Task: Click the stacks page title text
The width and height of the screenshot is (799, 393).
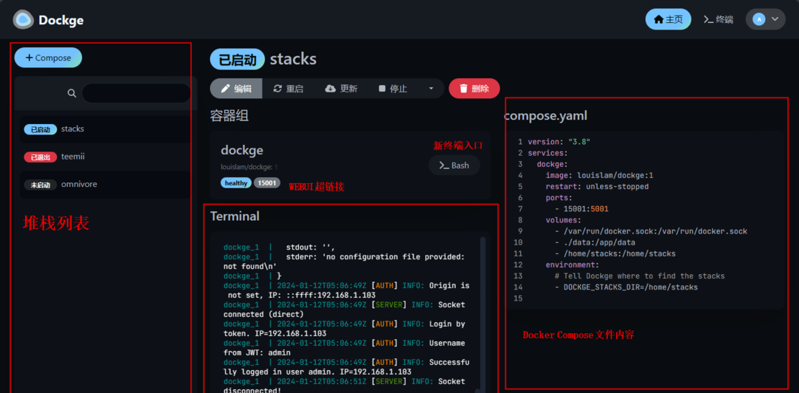Action: pos(293,59)
